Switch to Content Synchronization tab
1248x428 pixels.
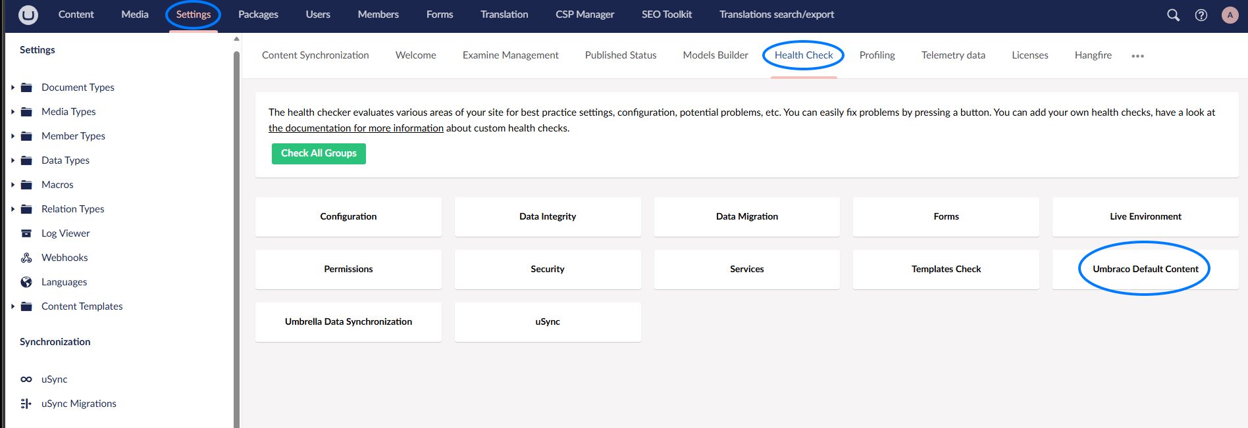pos(315,55)
